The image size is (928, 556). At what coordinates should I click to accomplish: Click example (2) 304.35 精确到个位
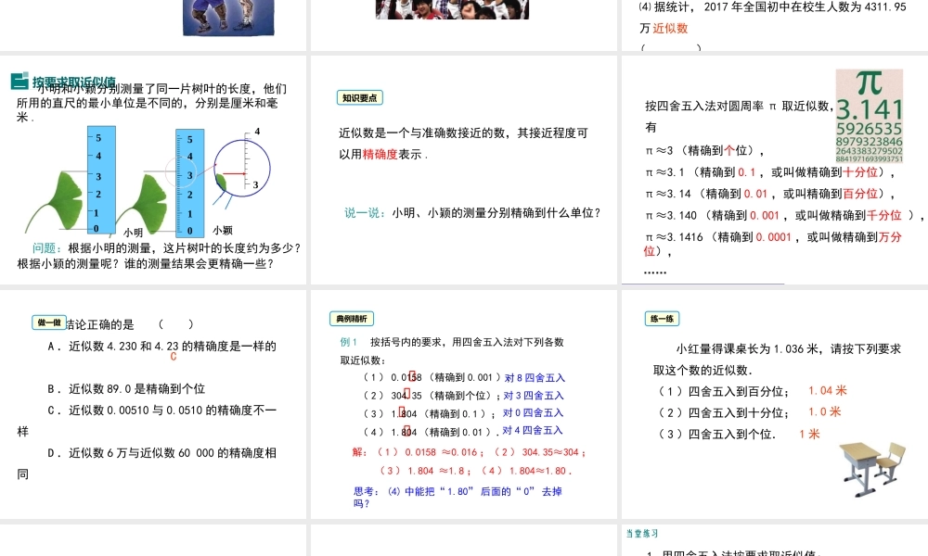point(432,396)
